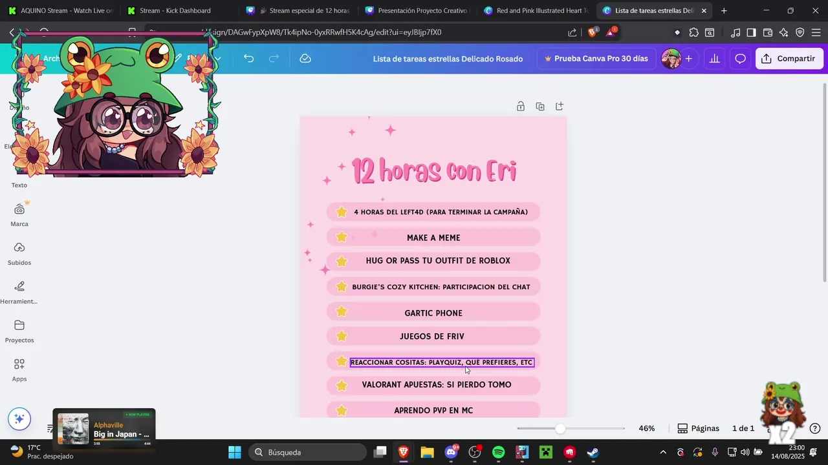Viewport: 828px width, 465px height.
Task: Click the Búsqueda taskbar search box
Action: (307, 452)
